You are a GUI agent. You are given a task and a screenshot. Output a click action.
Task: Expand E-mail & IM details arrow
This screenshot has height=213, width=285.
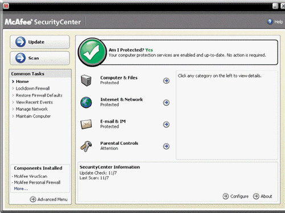(x=166, y=124)
